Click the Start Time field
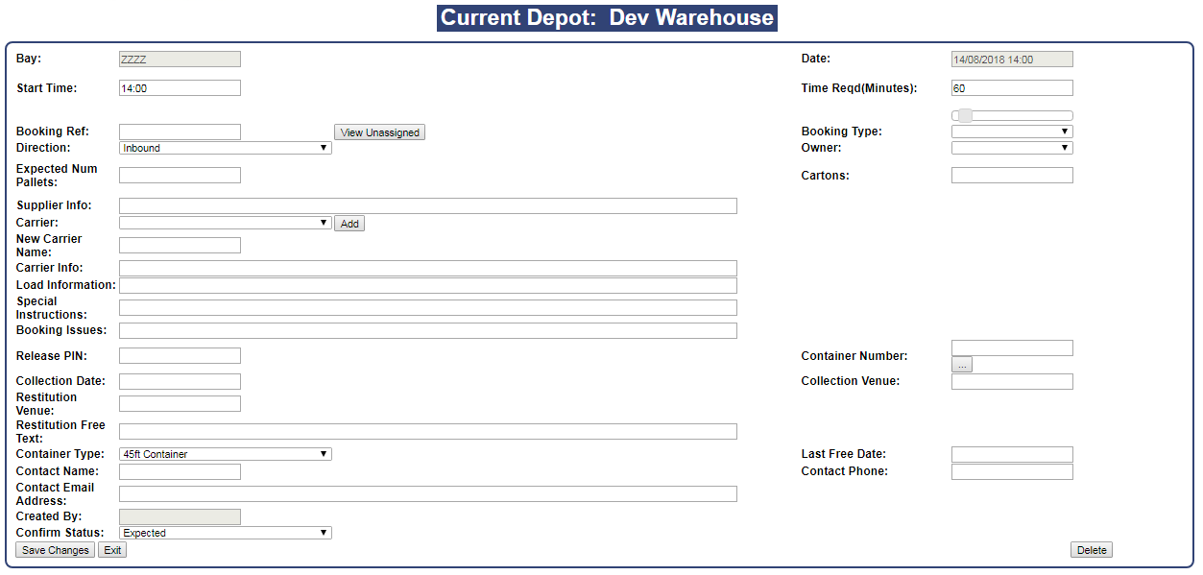Viewport: 1203px width, 575px height. (x=180, y=87)
